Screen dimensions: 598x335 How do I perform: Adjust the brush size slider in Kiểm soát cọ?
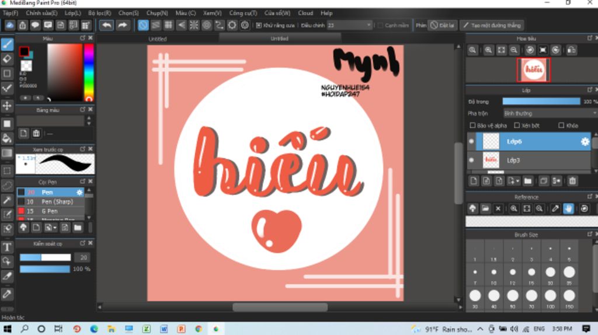tap(46, 257)
